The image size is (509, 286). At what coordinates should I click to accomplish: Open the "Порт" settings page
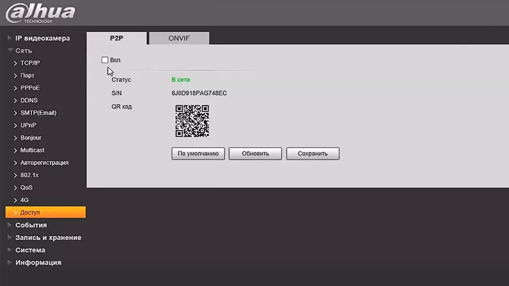pyautogui.click(x=27, y=75)
